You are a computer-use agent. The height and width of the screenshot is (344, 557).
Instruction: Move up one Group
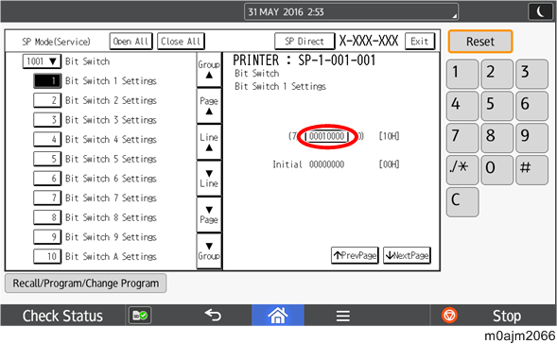[x=209, y=70]
